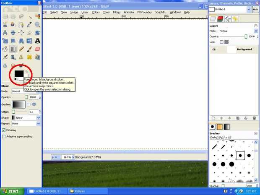Image resolution: width=260 pixels, height=195 pixels.
Task: Select the Move tool
Action: (x=13, y=33)
